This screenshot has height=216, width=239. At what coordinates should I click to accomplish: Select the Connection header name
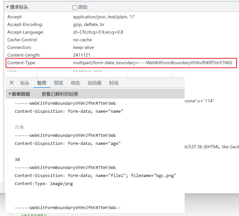[20, 47]
